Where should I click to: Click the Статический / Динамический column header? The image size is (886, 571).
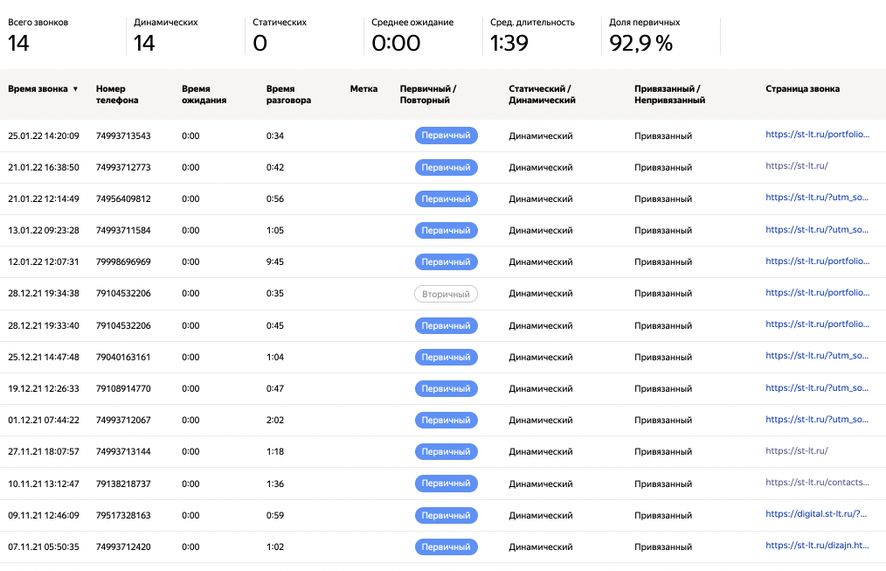[x=542, y=94]
